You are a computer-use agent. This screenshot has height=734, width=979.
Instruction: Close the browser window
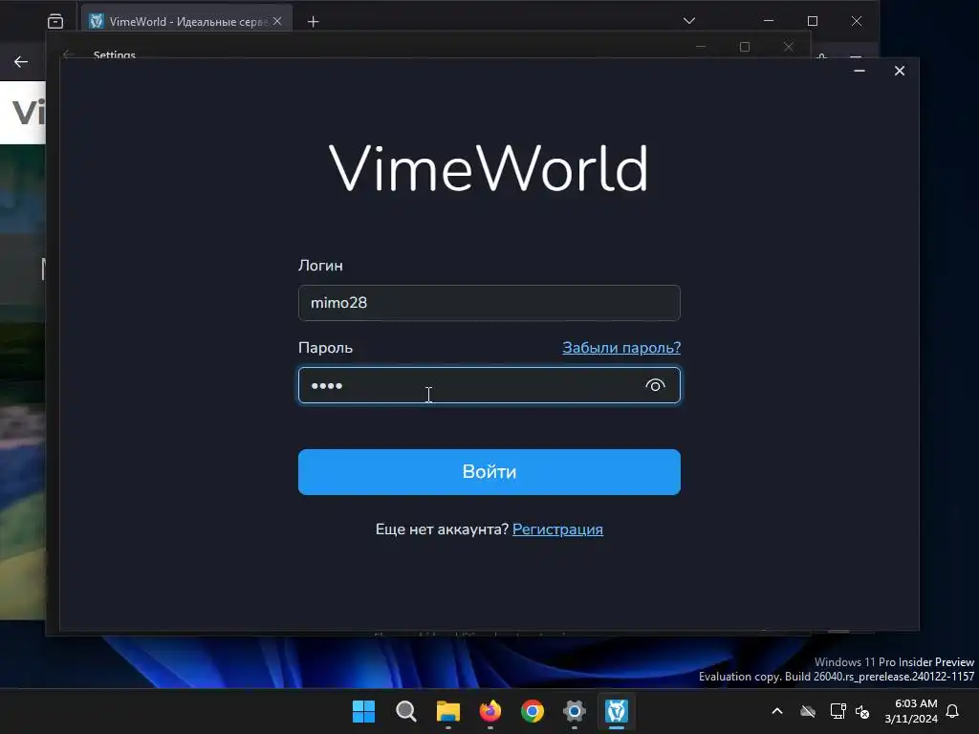click(x=857, y=21)
